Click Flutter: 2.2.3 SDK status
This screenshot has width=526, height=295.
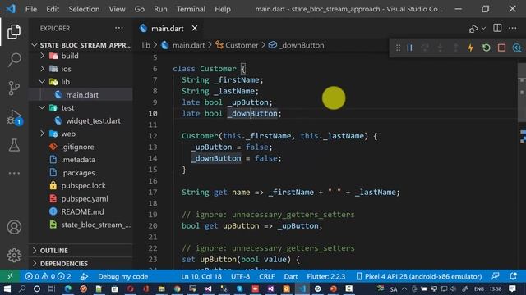(326, 277)
